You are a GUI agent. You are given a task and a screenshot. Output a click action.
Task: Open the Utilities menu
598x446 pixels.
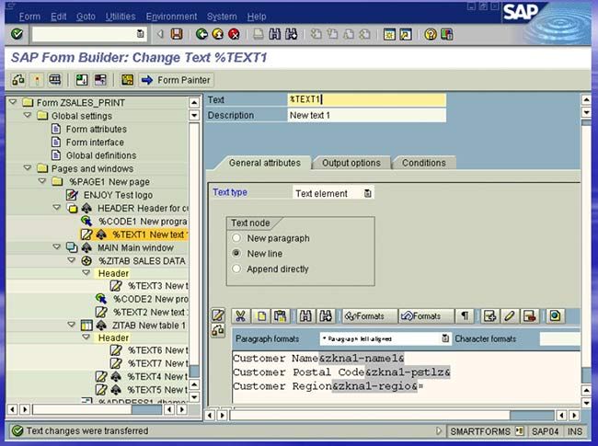tap(121, 17)
